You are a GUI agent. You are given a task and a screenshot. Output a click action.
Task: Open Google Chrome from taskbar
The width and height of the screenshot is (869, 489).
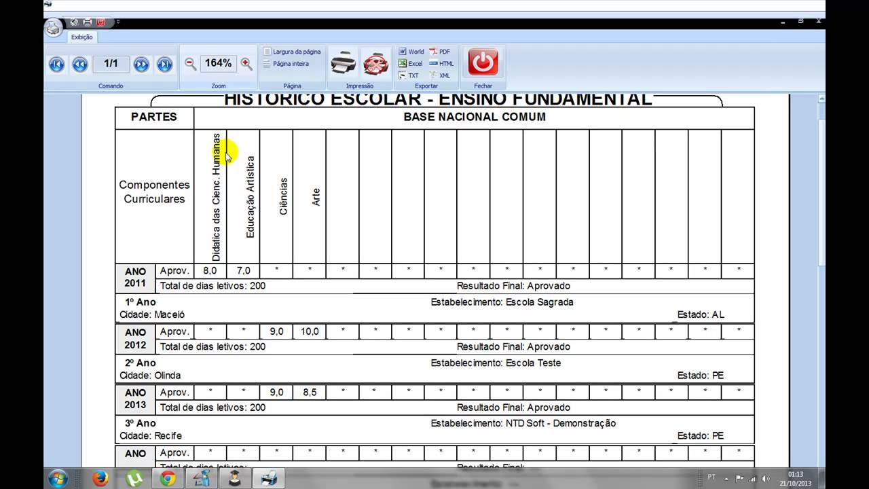(x=168, y=479)
